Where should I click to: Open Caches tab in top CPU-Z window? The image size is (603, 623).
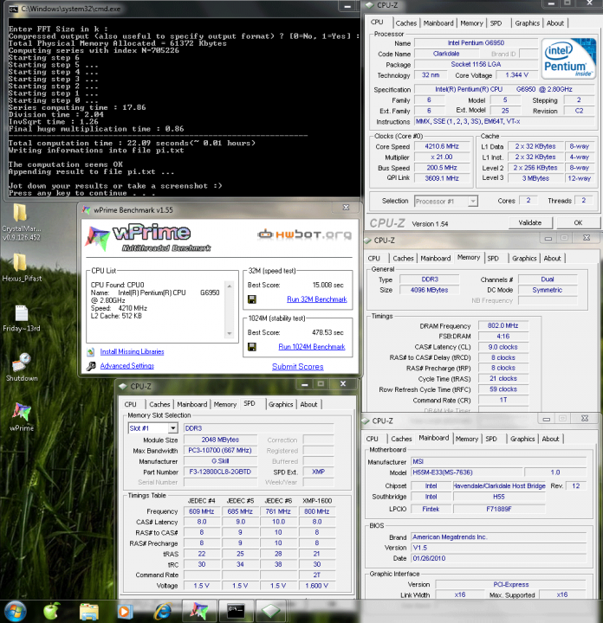pyautogui.click(x=406, y=23)
